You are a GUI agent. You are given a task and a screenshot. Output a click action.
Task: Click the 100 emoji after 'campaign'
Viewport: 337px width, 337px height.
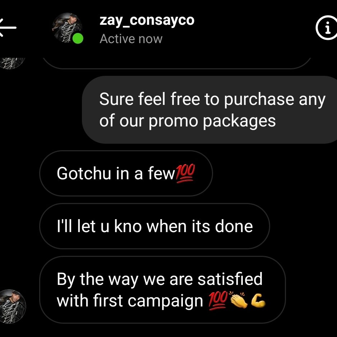coord(218,300)
